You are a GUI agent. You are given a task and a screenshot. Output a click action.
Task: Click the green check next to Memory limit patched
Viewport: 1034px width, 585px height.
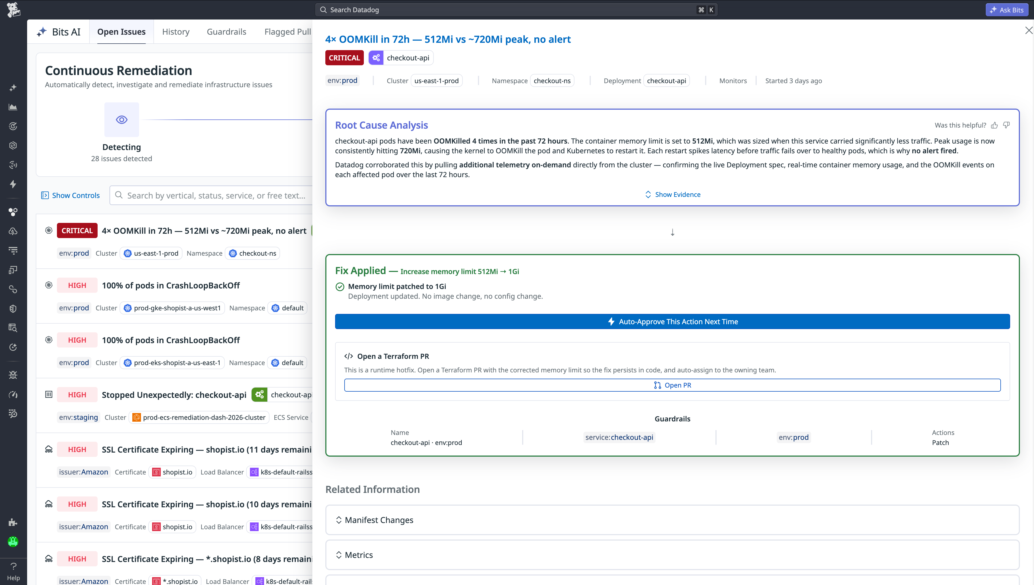pyautogui.click(x=340, y=287)
